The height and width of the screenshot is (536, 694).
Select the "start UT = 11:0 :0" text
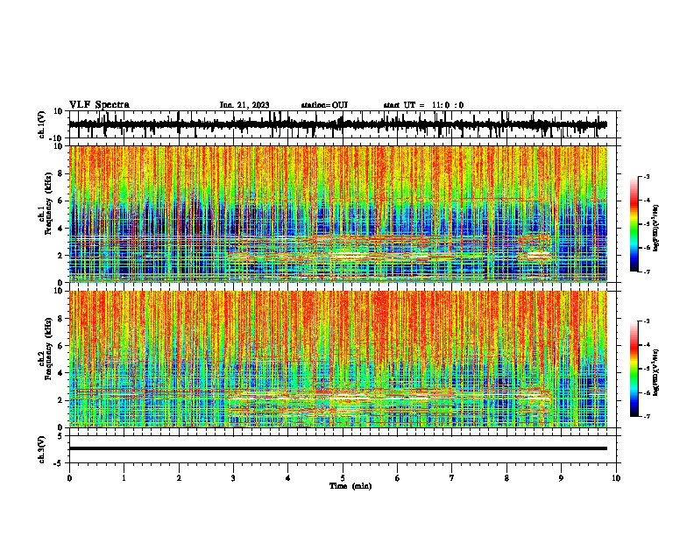(x=423, y=105)
